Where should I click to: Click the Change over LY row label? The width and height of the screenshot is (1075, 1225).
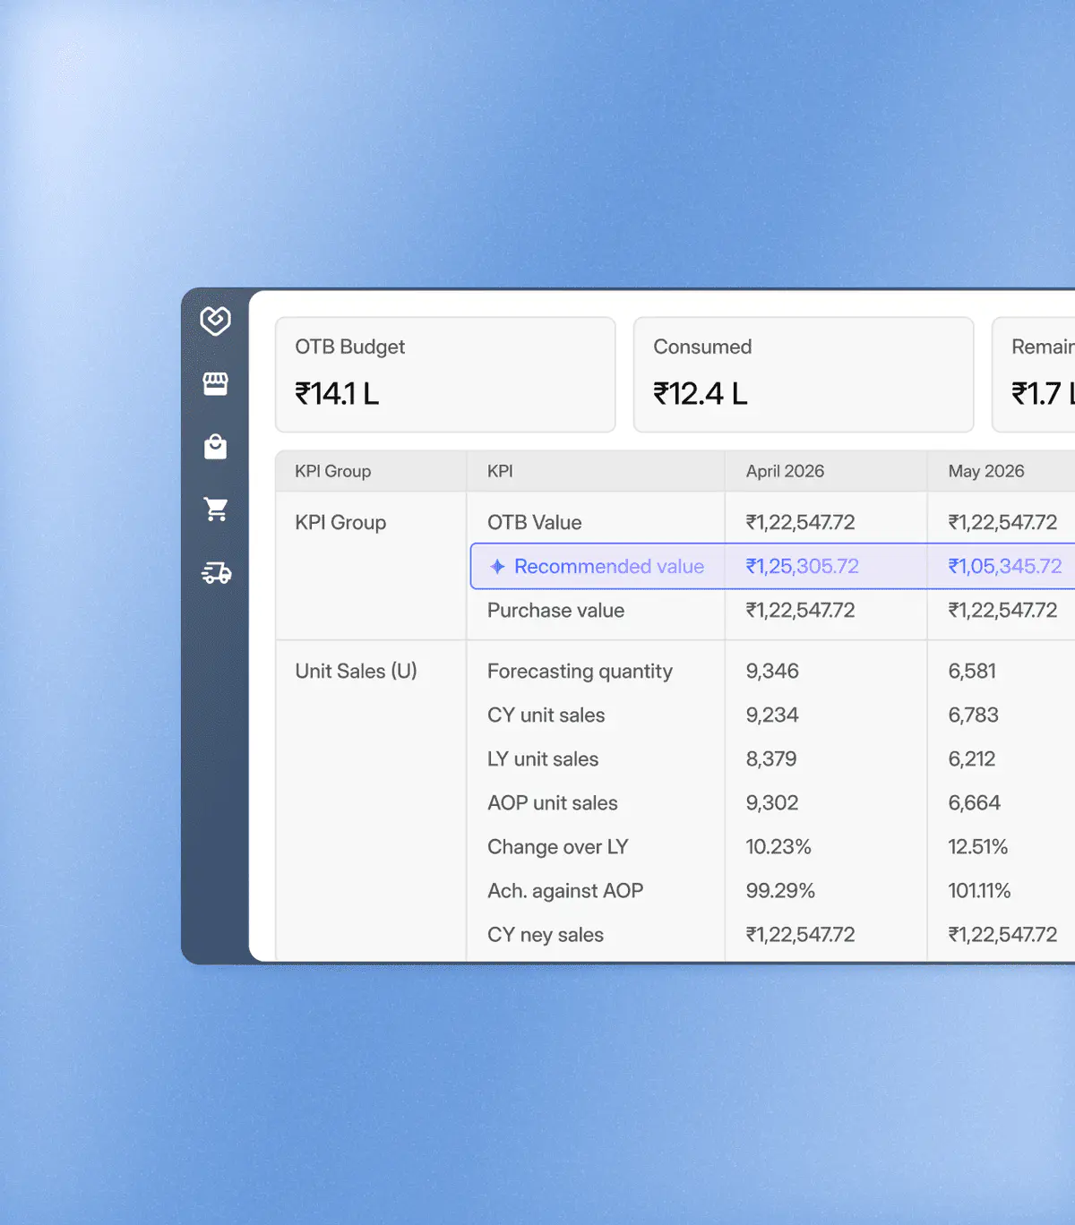(557, 847)
